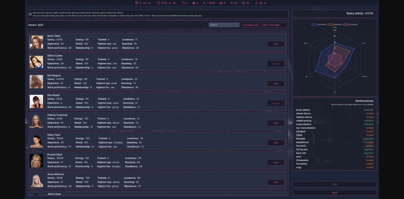The width and height of the screenshot is (404, 199).
Task: Fast forward time with double arrows
Action: tap(174, 3)
